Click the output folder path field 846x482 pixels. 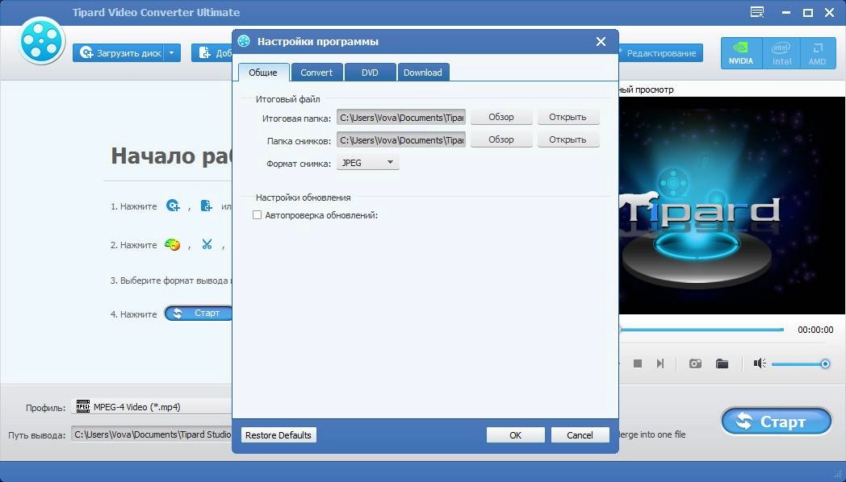[x=401, y=118]
